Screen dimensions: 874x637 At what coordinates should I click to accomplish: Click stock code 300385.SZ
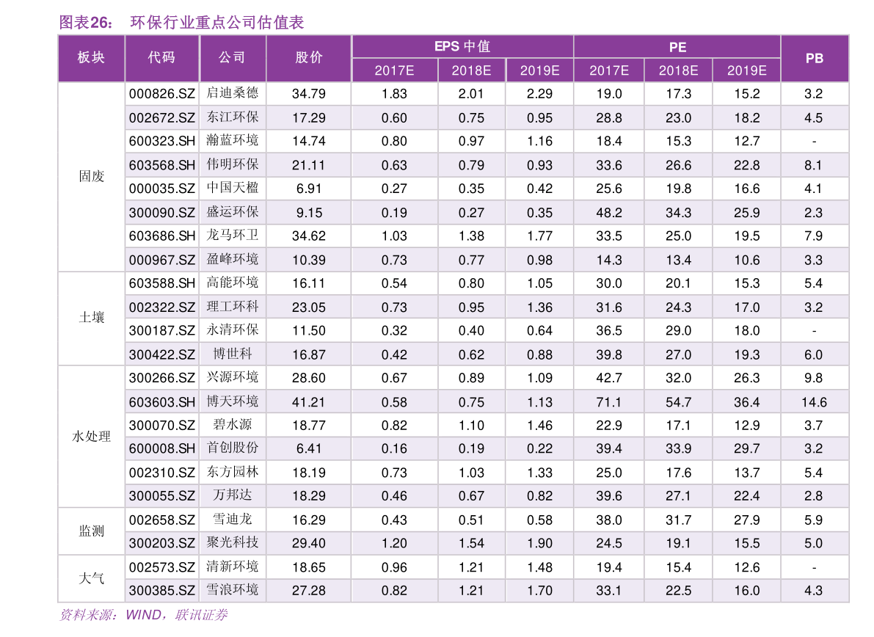(162, 591)
